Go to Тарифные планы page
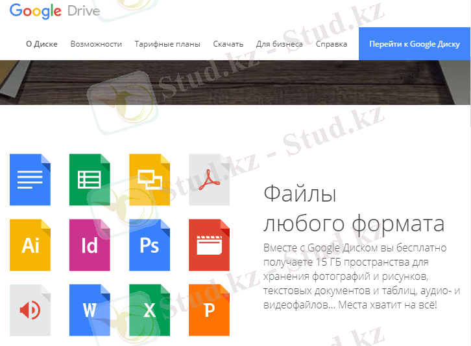 [167, 44]
